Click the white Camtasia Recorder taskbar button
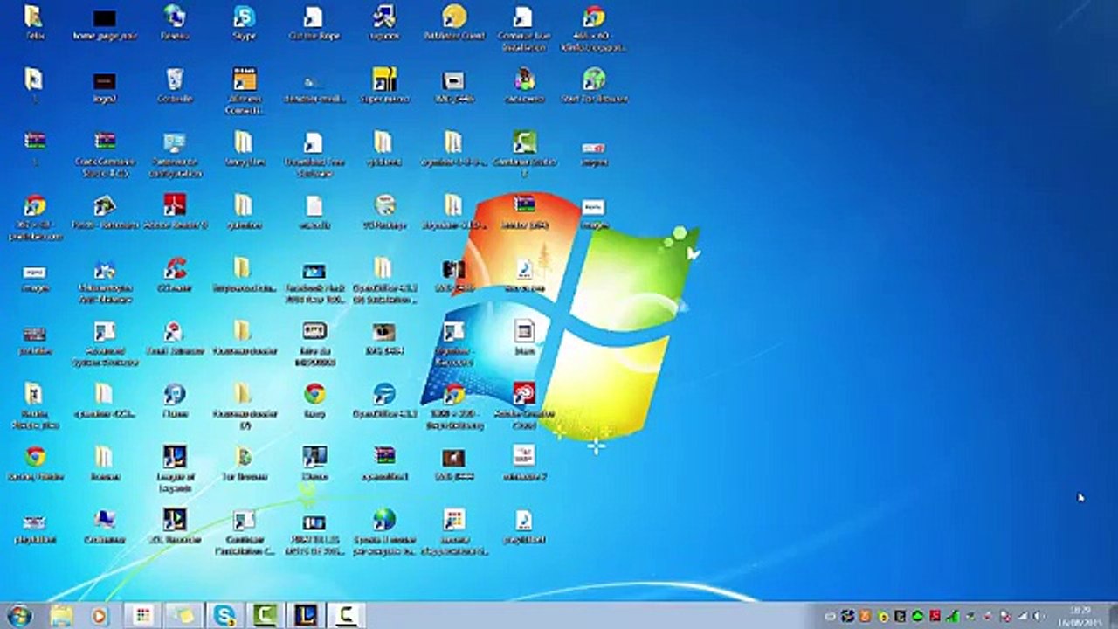Screen dimensions: 1118x629 [347, 615]
